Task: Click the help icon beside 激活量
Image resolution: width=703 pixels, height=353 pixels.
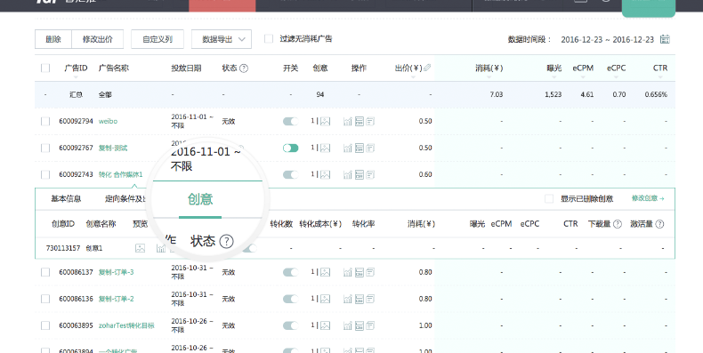Action: [x=659, y=224]
